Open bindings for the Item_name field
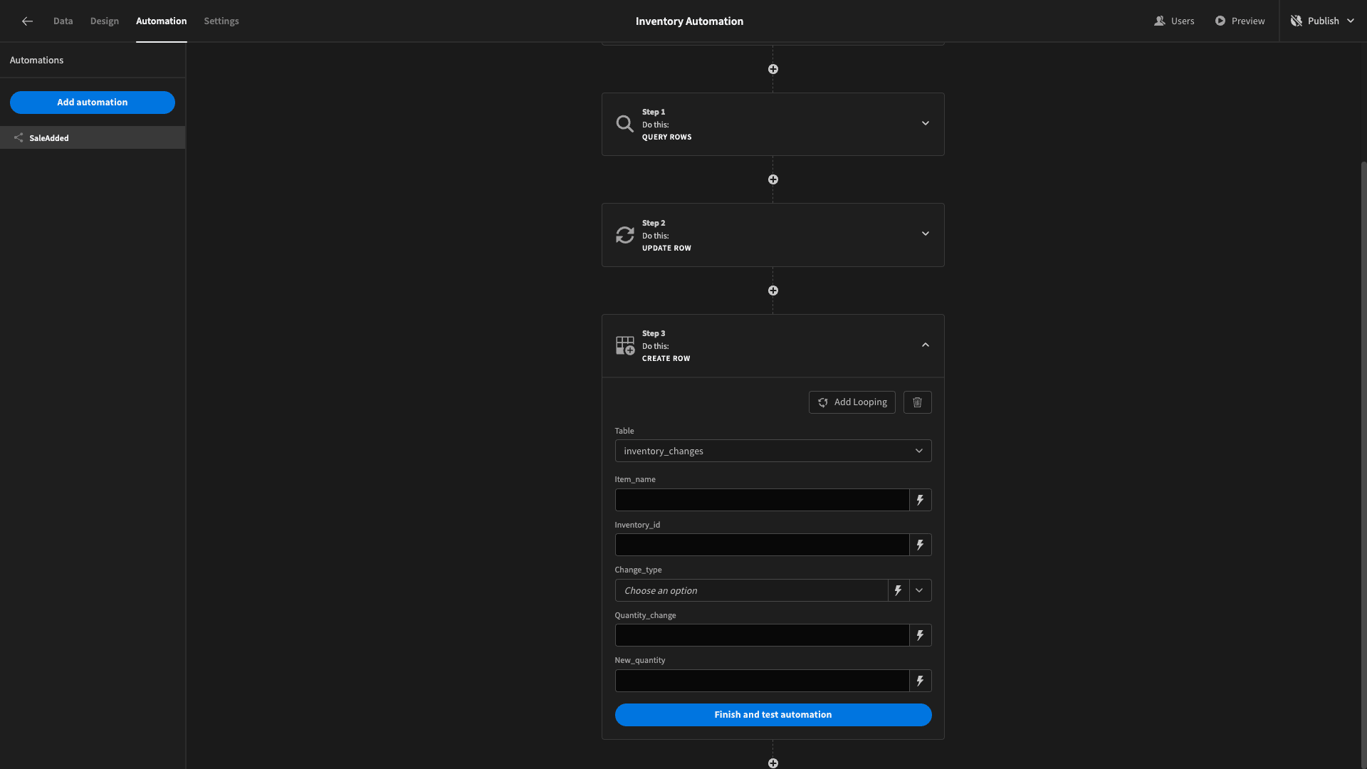 tap(921, 500)
